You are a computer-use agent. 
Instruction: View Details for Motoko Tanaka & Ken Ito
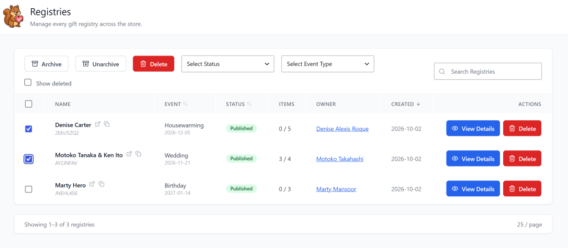(473, 159)
